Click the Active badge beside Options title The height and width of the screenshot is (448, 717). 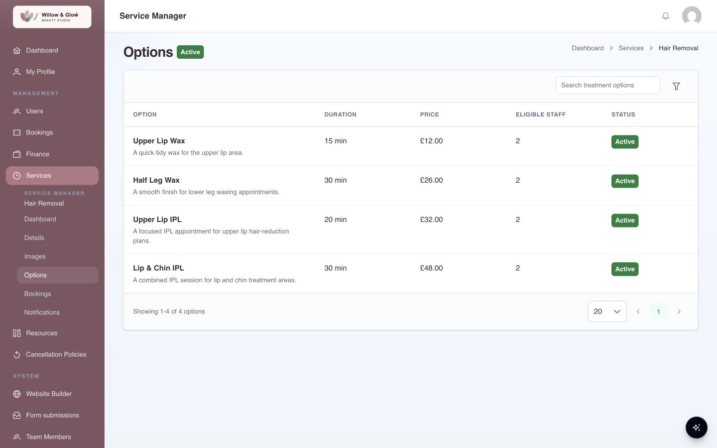pos(190,52)
